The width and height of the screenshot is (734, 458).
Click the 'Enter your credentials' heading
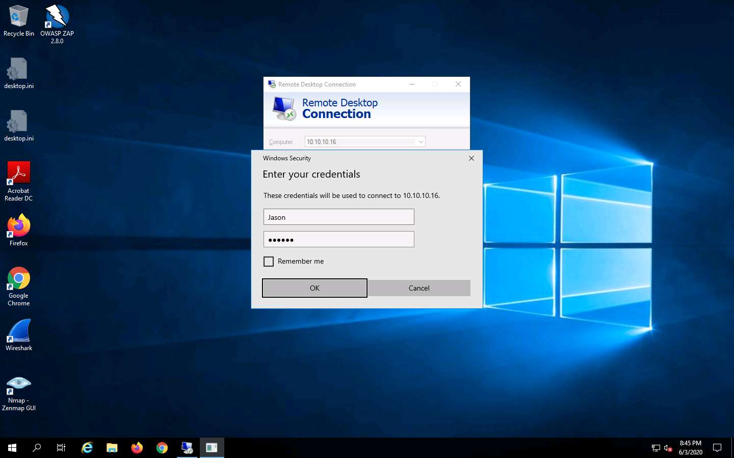pos(311,174)
